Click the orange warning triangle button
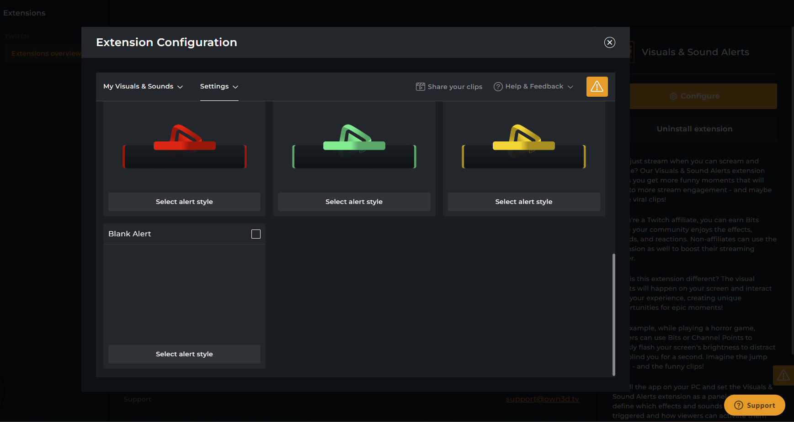The image size is (794, 422). coord(597,87)
